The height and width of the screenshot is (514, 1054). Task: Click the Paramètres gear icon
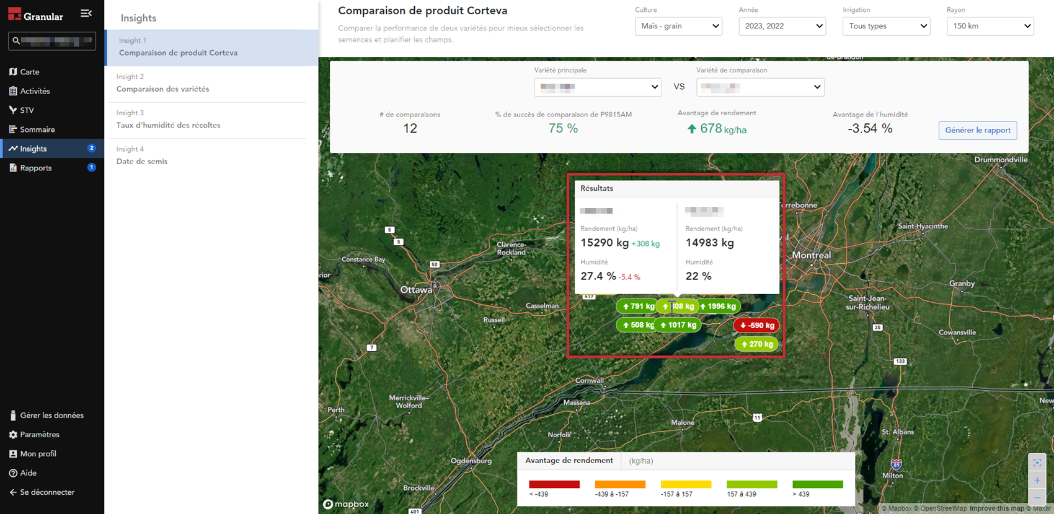click(13, 435)
